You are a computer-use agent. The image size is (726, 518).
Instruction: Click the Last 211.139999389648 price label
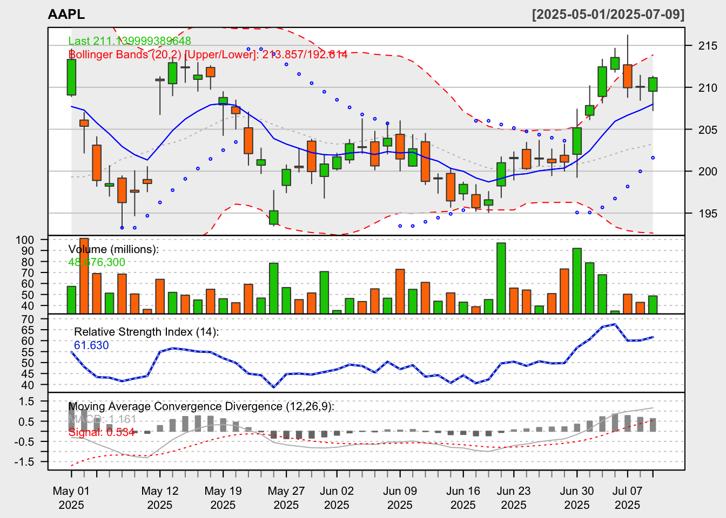click(x=130, y=41)
